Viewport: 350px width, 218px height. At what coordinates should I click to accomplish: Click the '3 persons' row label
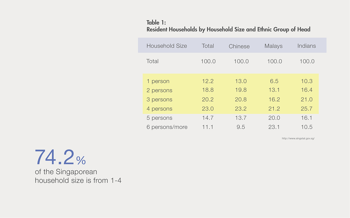point(159,100)
